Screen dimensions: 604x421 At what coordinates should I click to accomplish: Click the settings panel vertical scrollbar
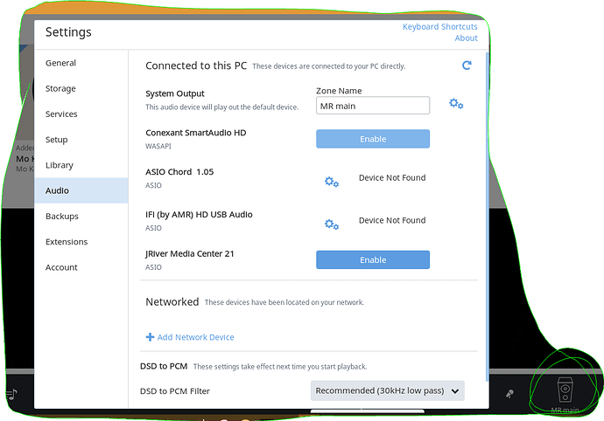488,217
